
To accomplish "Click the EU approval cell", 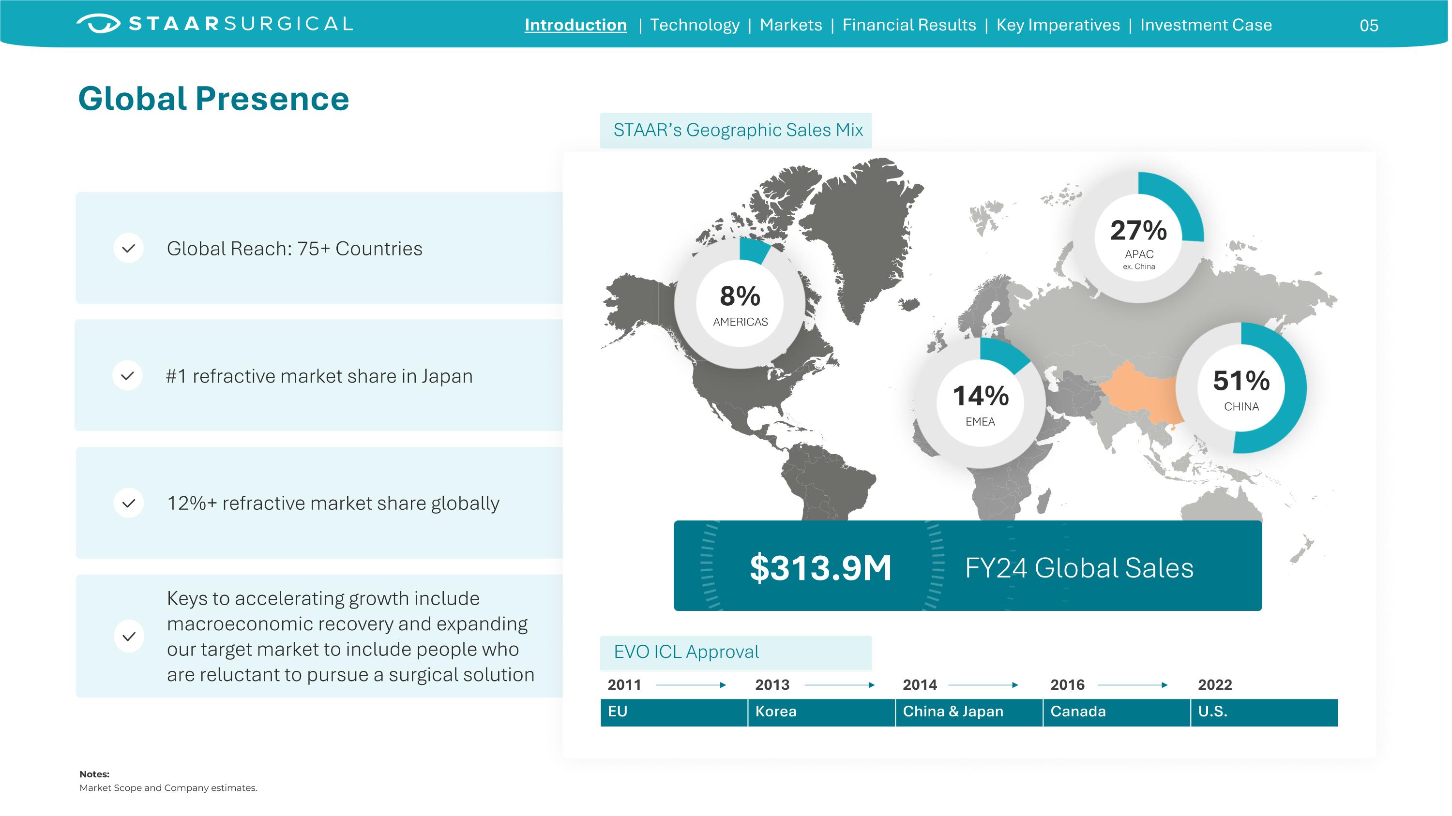I will pyautogui.click(x=674, y=712).
